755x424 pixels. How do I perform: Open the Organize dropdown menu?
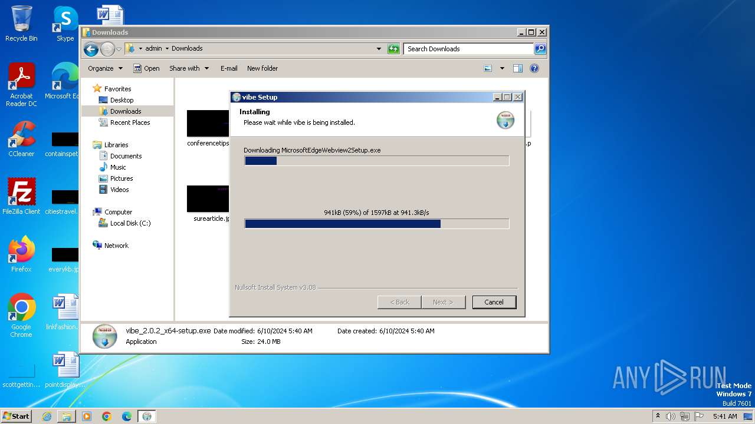(105, 68)
